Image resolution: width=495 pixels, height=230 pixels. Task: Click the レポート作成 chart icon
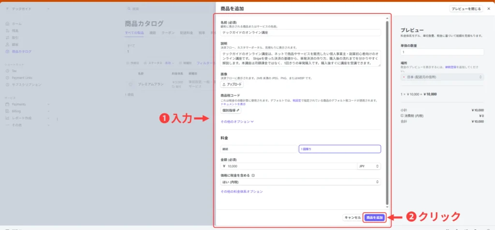8,118
